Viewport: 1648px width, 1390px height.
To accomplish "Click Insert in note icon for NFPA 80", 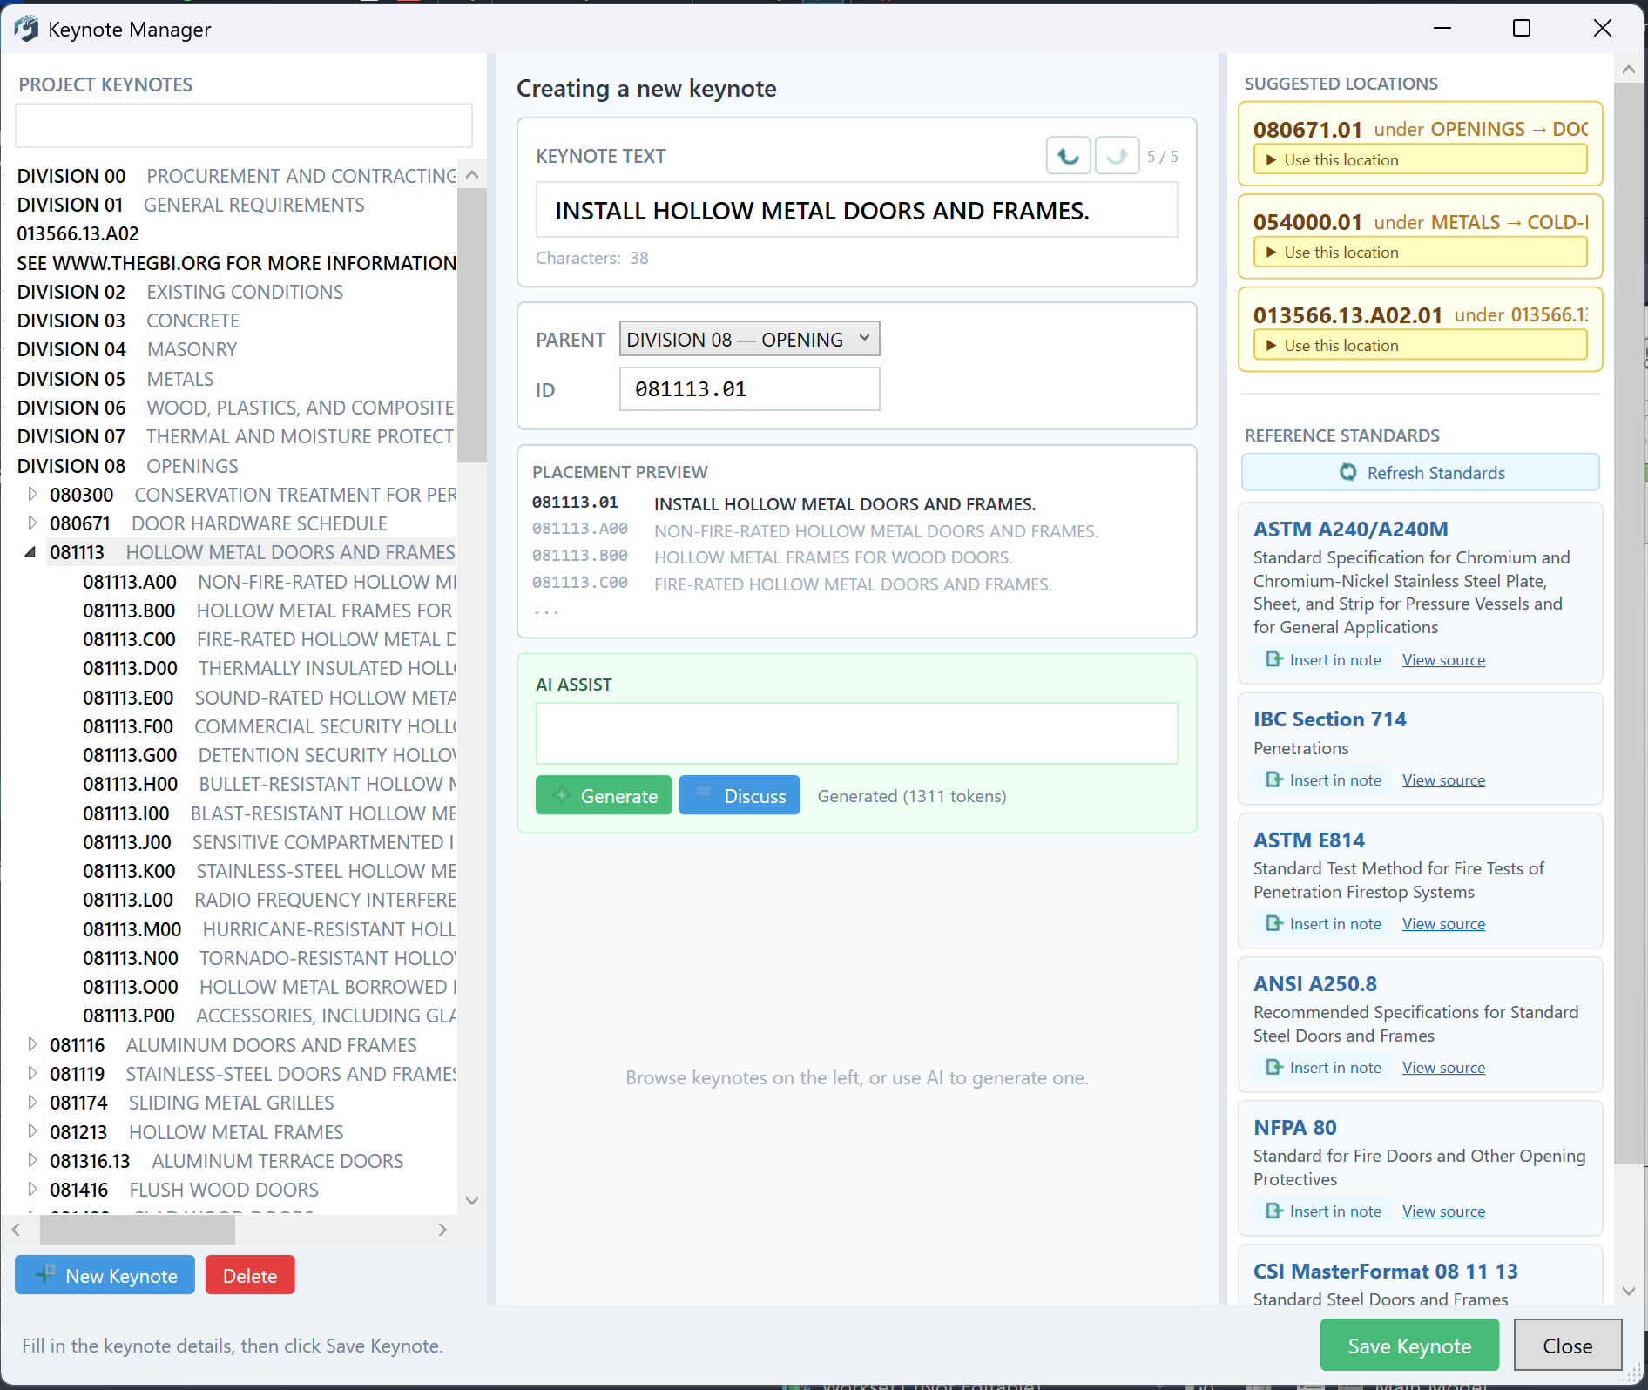I will click(x=1274, y=1211).
